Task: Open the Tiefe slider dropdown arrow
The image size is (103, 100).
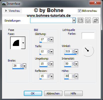Action: (51, 52)
